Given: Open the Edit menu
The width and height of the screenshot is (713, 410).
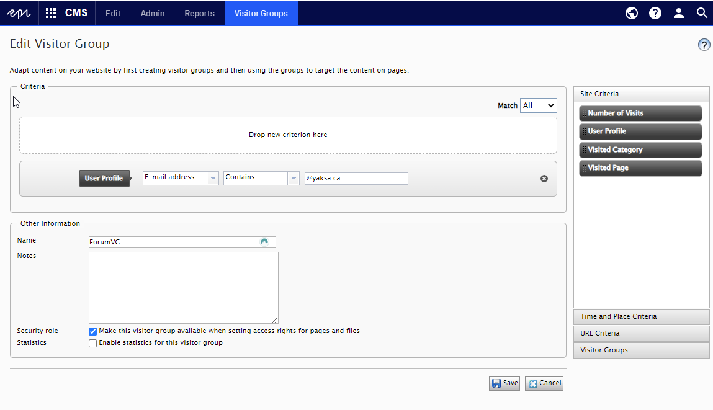Looking at the screenshot, I should point(113,13).
